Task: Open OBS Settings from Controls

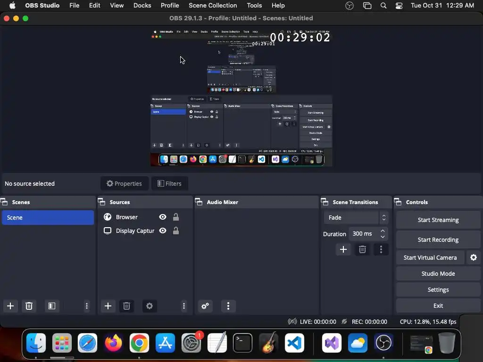Action: (438, 289)
